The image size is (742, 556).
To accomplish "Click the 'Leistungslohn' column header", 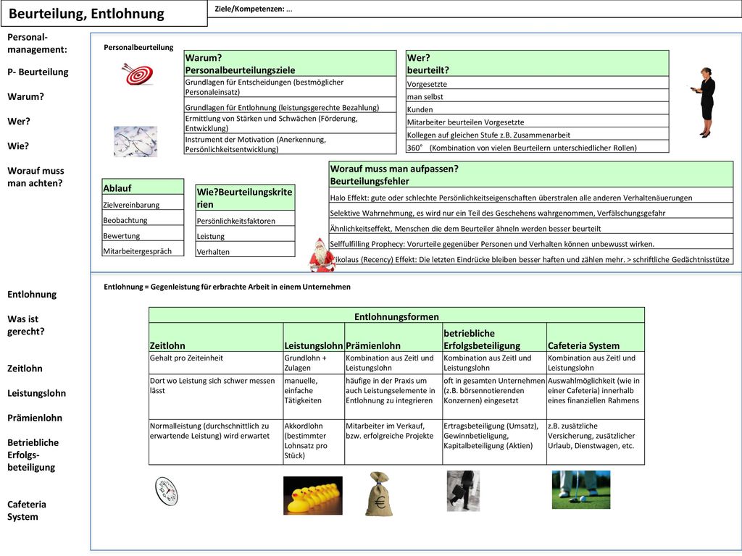I will (x=313, y=337).
